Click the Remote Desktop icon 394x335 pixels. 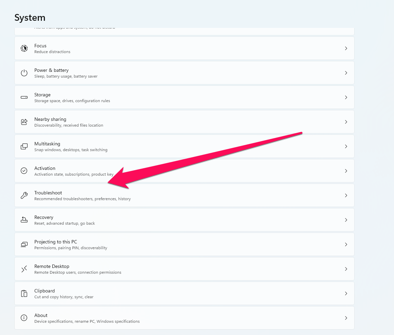(24, 269)
